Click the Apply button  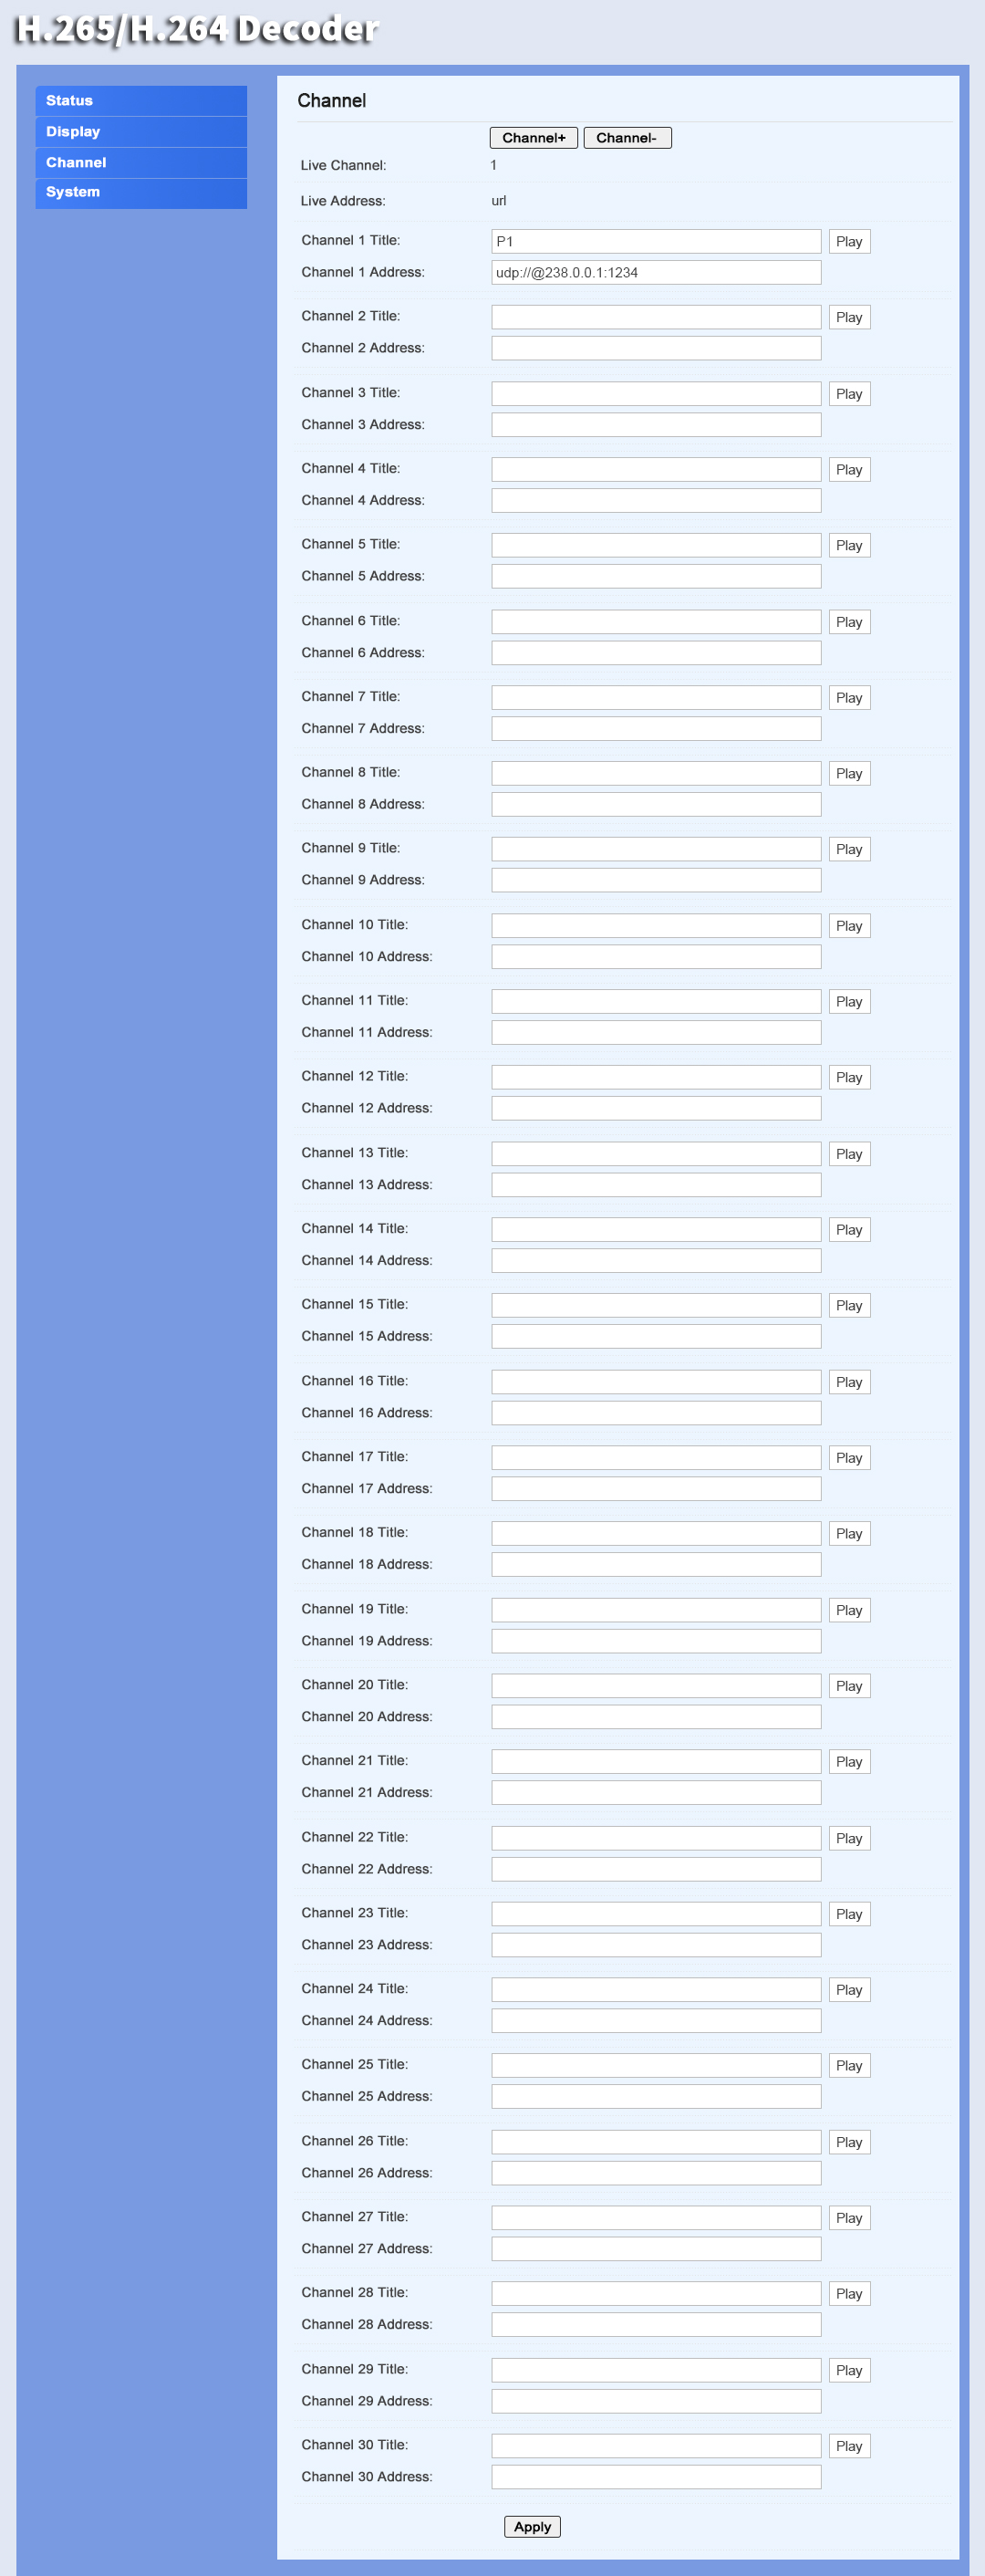click(x=533, y=2527)
